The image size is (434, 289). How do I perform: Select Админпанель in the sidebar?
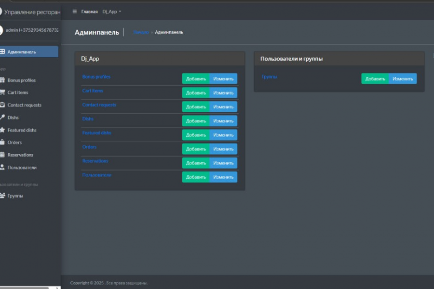[x=29, y=52]
